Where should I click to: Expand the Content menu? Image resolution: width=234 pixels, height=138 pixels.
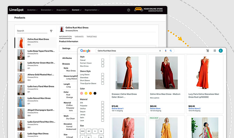[x=76, y=10]
